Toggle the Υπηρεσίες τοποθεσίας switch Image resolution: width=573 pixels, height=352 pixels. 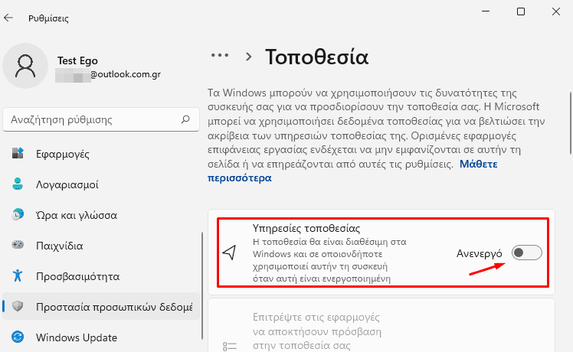coord(526,253)
